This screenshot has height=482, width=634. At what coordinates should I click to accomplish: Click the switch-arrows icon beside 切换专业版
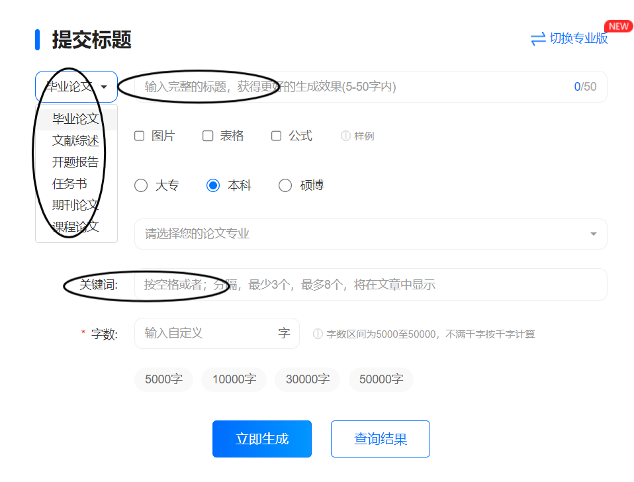[538, 39]
